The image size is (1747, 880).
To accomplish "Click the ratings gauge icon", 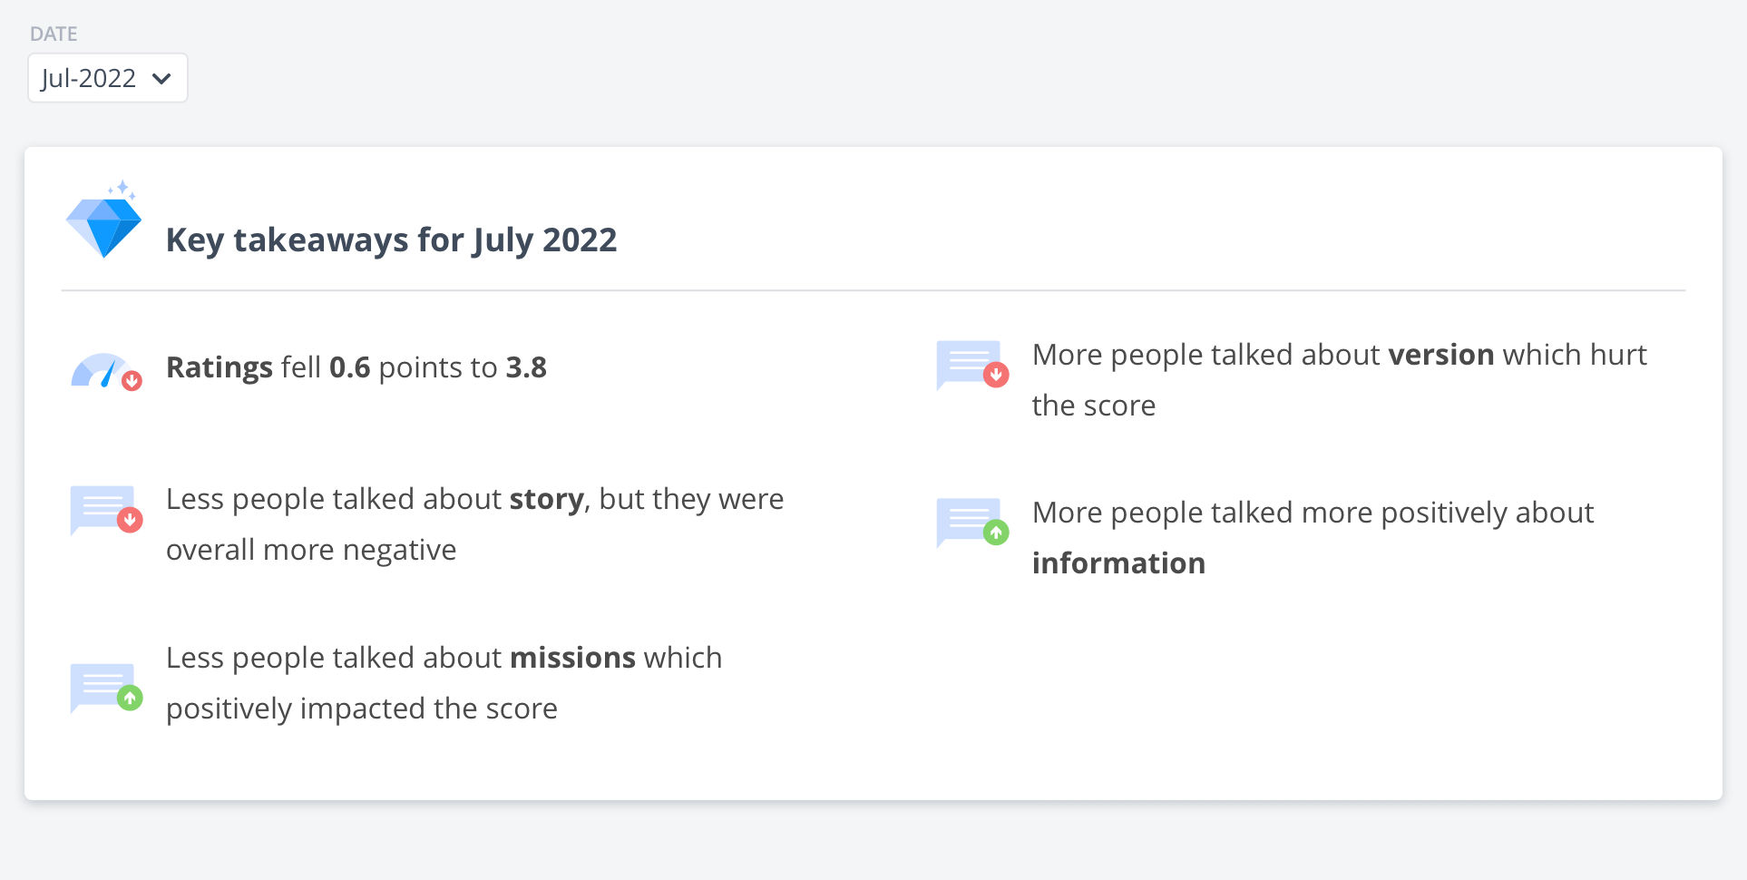I will coord(106,370).
